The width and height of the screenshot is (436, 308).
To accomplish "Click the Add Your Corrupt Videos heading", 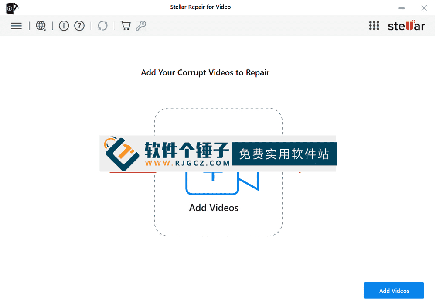I will [205, 72].
